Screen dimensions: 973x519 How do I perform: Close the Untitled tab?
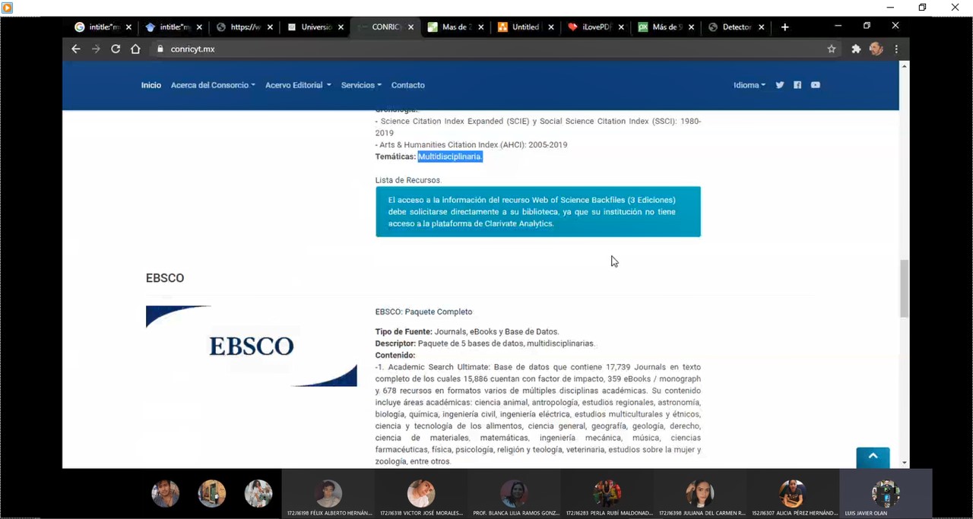pyautogui.click(x=551, y=27)
